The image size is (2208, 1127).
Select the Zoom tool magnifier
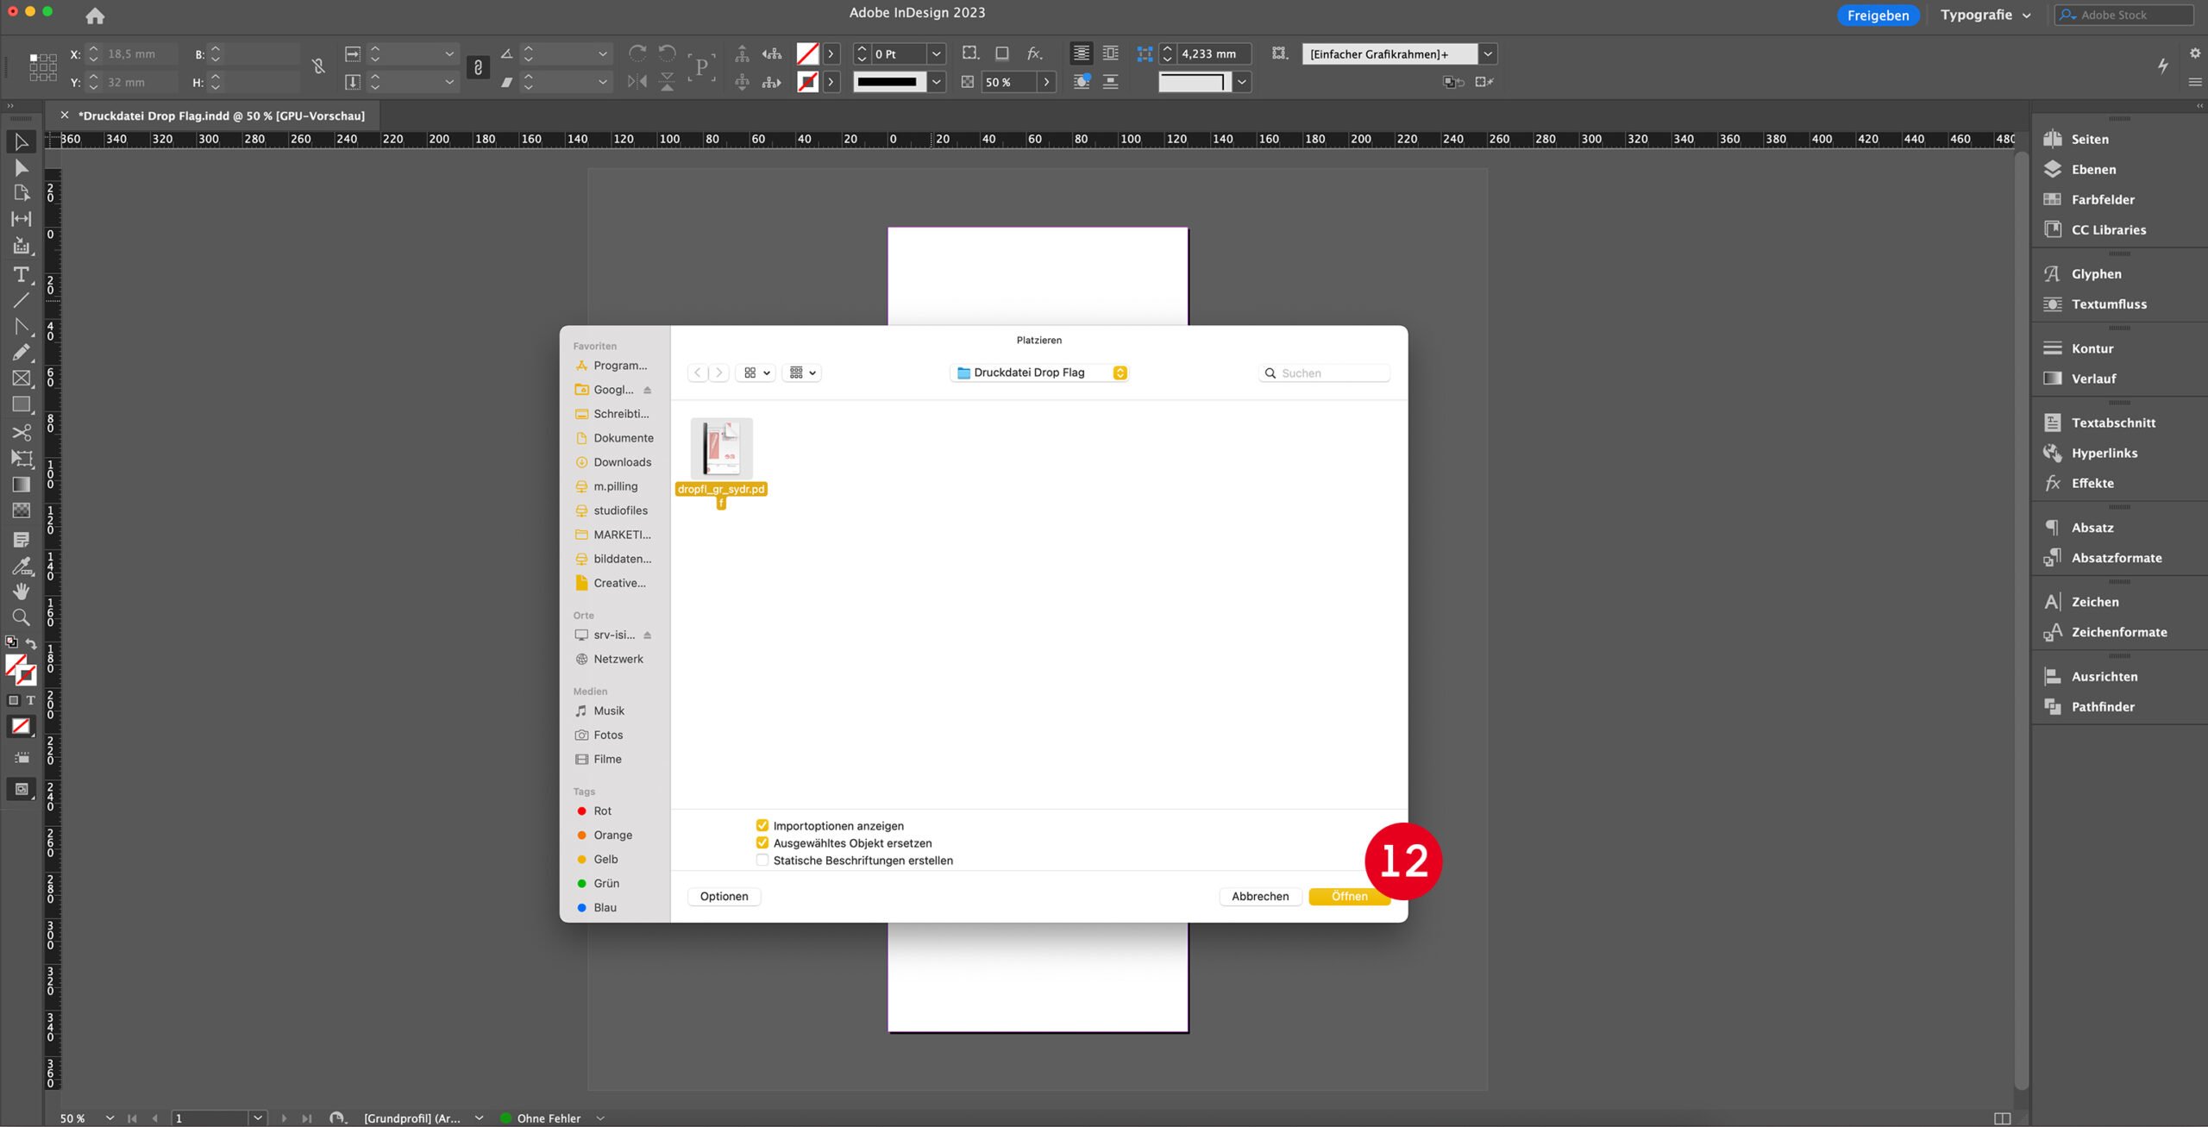pyautogui.click(x=21, y=617)
